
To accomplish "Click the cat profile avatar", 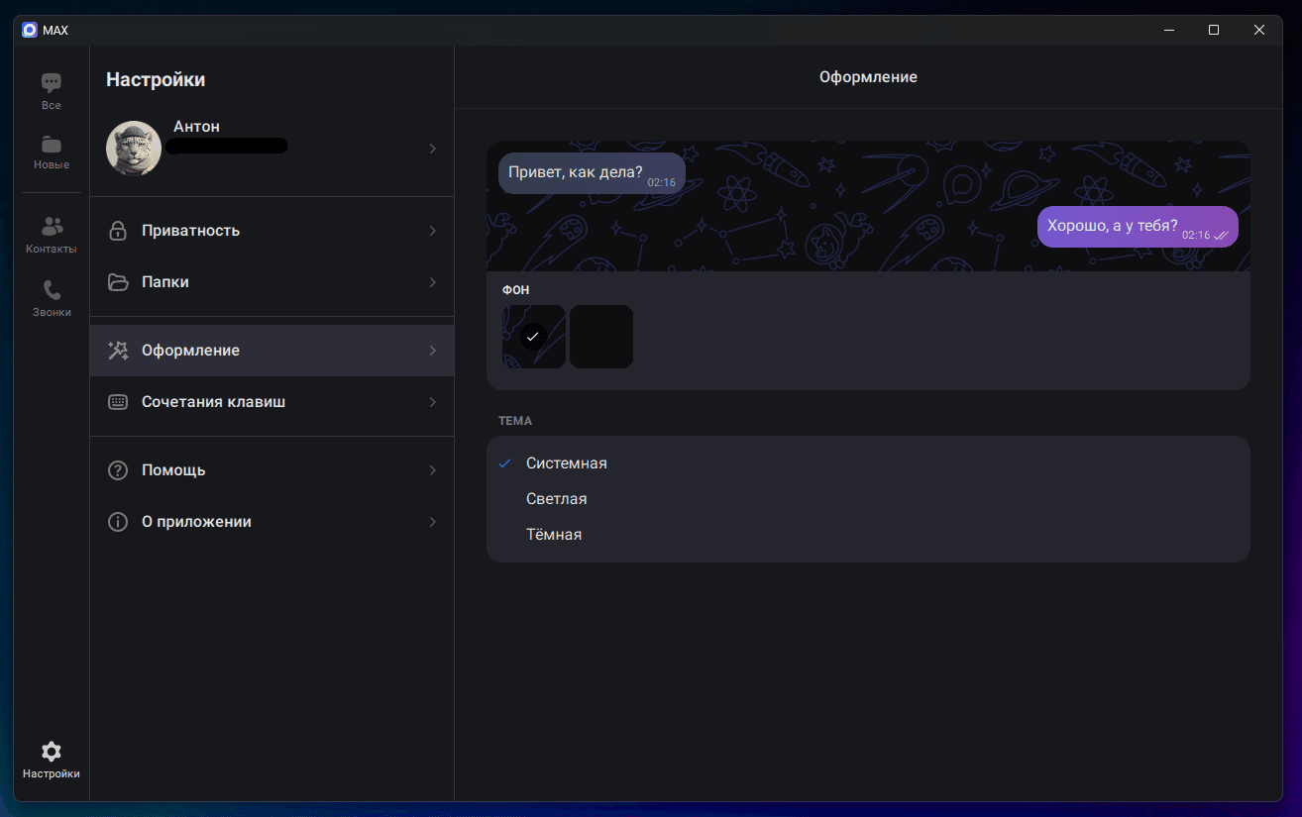I will tap(134, 149).
